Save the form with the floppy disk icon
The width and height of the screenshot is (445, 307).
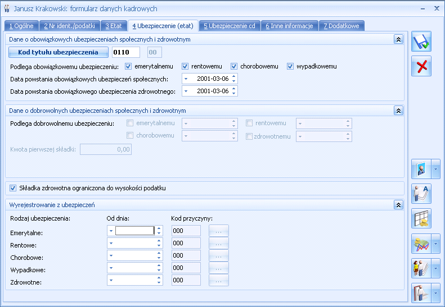coord(421,42)
